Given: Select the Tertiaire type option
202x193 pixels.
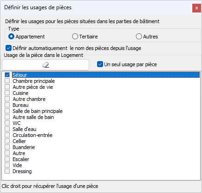Looking at the screenshot, I should [75, 37].
